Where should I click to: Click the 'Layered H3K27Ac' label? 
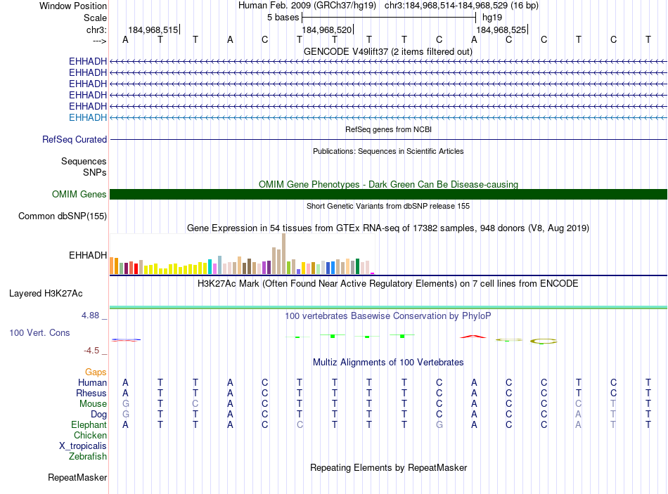pos(46,294)
